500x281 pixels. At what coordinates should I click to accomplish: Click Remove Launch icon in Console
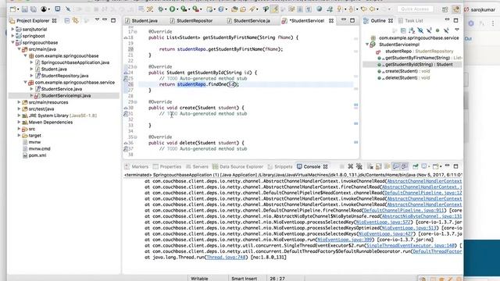[351, 166]
